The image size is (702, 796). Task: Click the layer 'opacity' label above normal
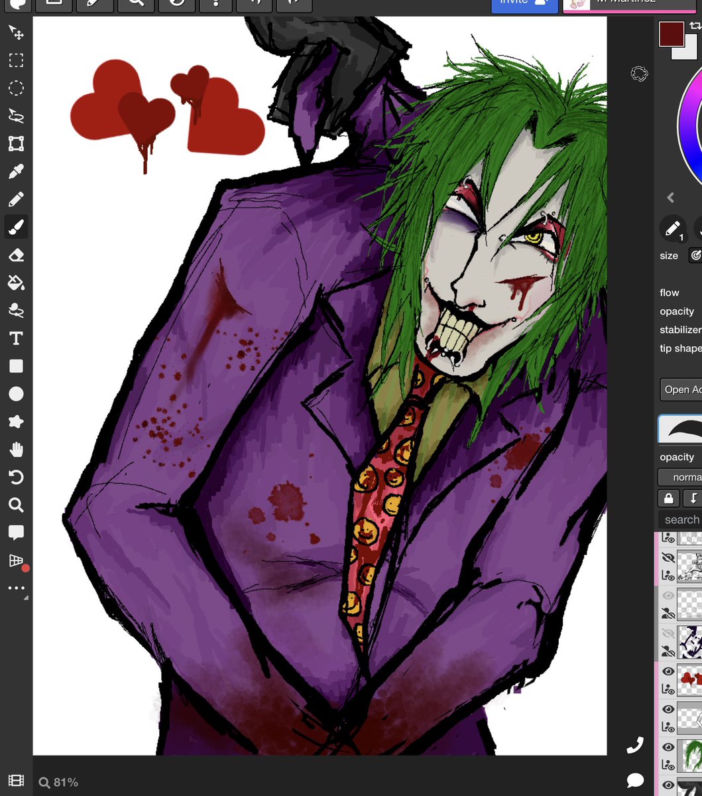tap(677, 457)
